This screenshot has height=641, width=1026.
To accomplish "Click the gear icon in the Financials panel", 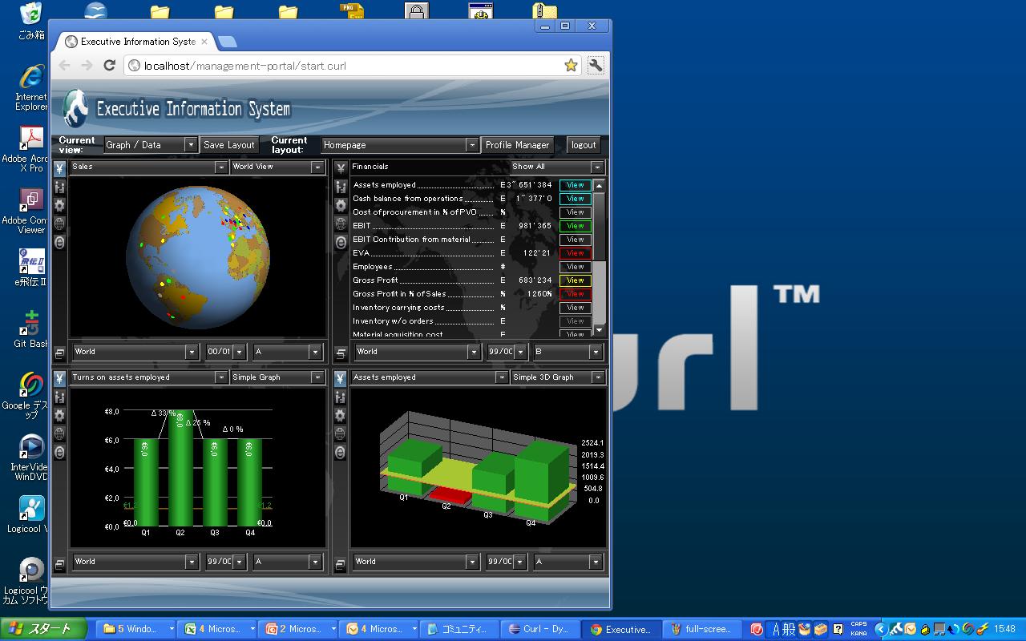I will pyautogui.click(x=341, y=205).
